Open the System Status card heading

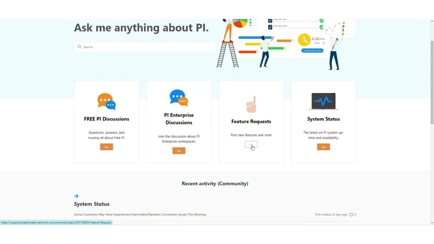(x=323, y=119)
